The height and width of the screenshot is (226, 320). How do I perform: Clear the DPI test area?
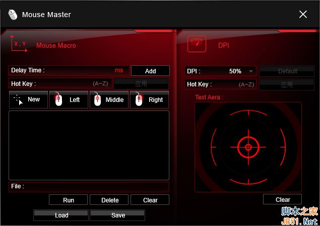click(282, 199)
